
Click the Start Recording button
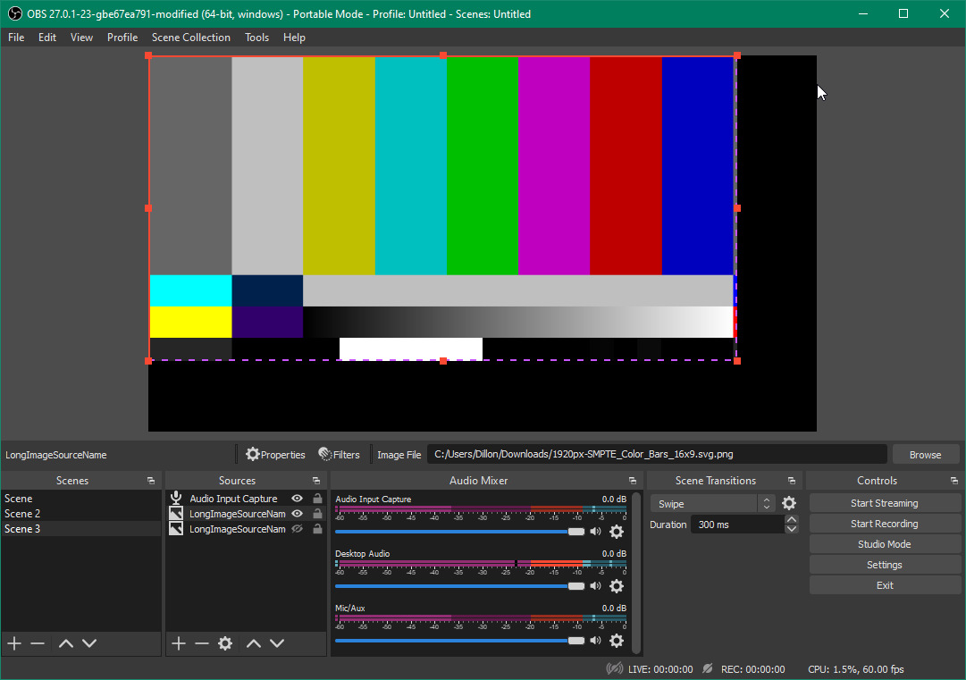click(885, 523)
